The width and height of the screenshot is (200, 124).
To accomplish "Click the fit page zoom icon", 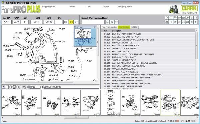I will tap(14, 87).
